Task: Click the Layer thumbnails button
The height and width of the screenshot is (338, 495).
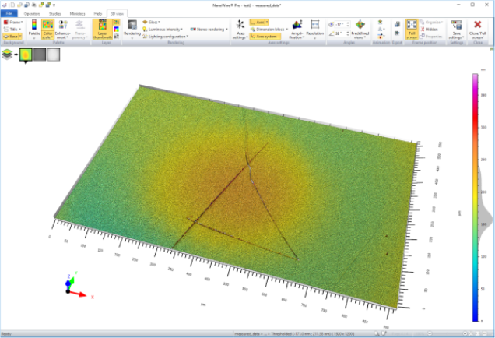Action: (104, 29)
